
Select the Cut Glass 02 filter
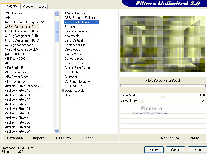pos(73,86)
